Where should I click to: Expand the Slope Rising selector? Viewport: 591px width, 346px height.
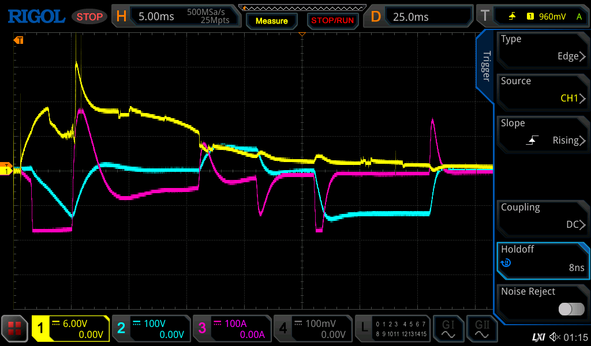[x=543, y=133]
